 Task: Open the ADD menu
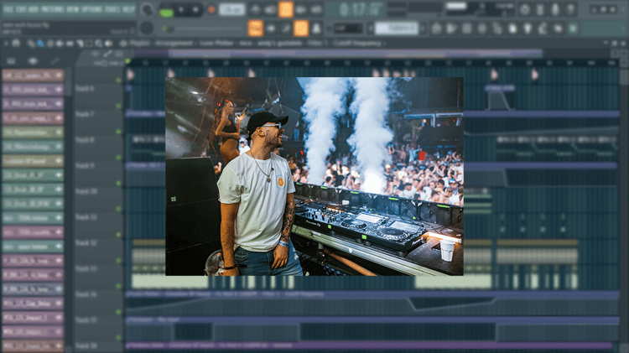point(34,9)
